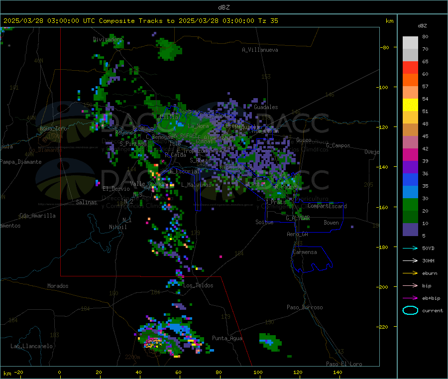This screenshot has height=379, width=448.
Task: Click the G_Campos place label
Action: pos(338,145)
